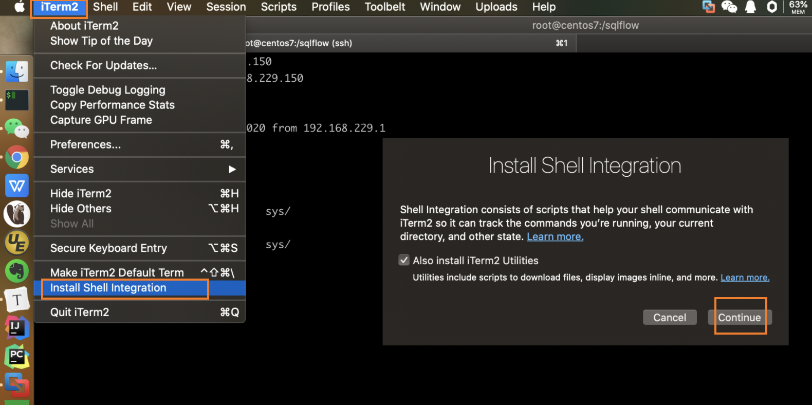Select Secure Keyboard Entry

[139, 248]
